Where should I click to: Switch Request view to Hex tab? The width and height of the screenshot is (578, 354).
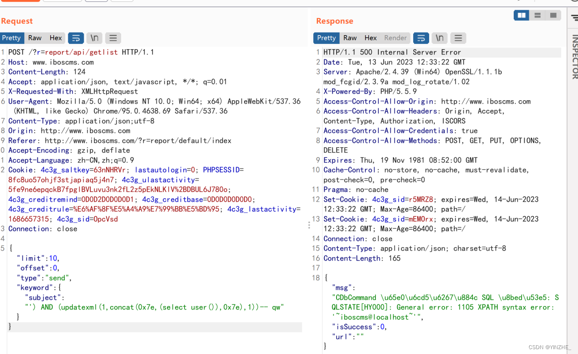tap(56, 38)
